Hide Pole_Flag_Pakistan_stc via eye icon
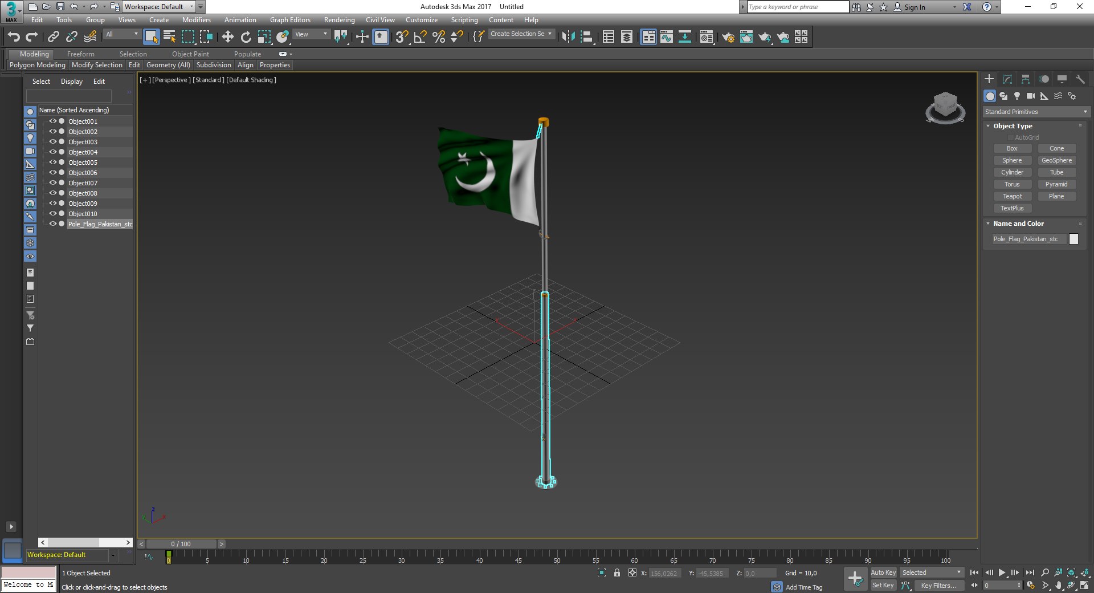The width and height of the screenshot is (1094, 593). [52, 224]
